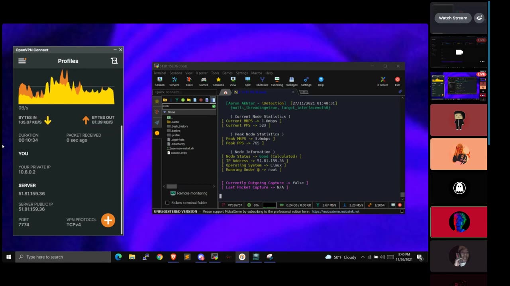Select the .bash_history file
This screenshot has width=510, height=286.
[x=178, y=126]
